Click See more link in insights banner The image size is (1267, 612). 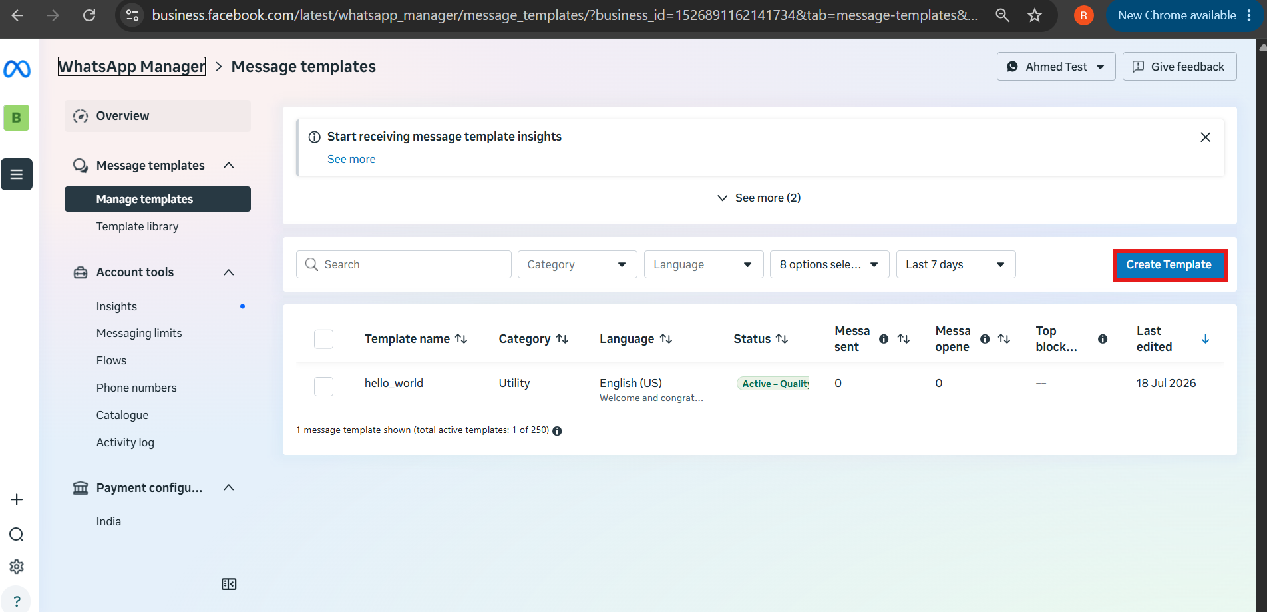(x=351, y=159)
